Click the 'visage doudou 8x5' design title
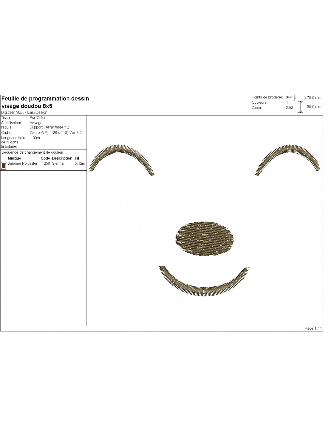The width and height of the screenshot is (328, 425). click(x=27, y=106)
